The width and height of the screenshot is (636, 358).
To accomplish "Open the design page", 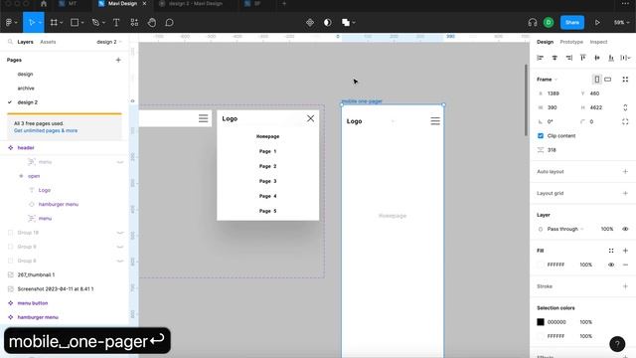I will [x=25, y=75].
